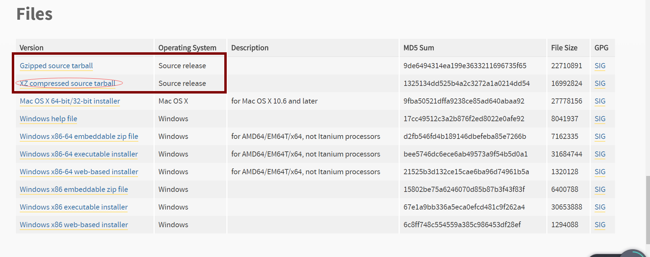Open SIG for Windows x86-64 embeddable zip
Screen dimensions: 650x257
pos(600,136)
